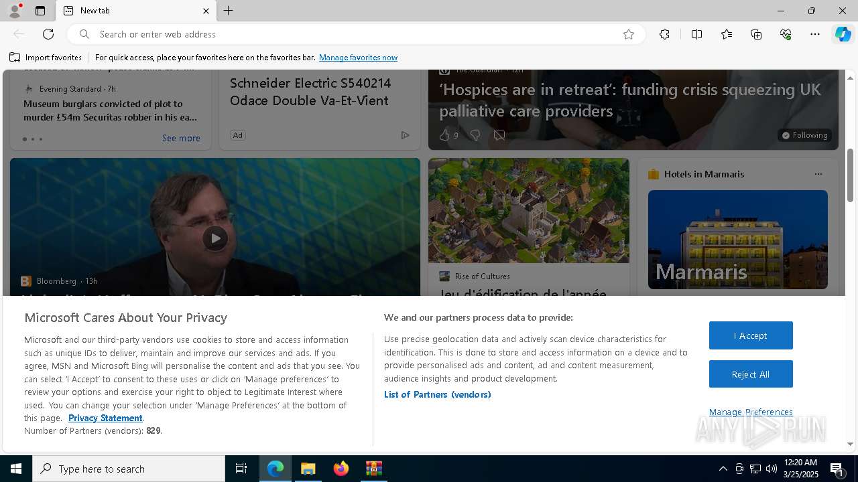Open Hotels in Marmaris card title
Screen dimensions: 858x482
pyautogui.click(x=704, y=174)
